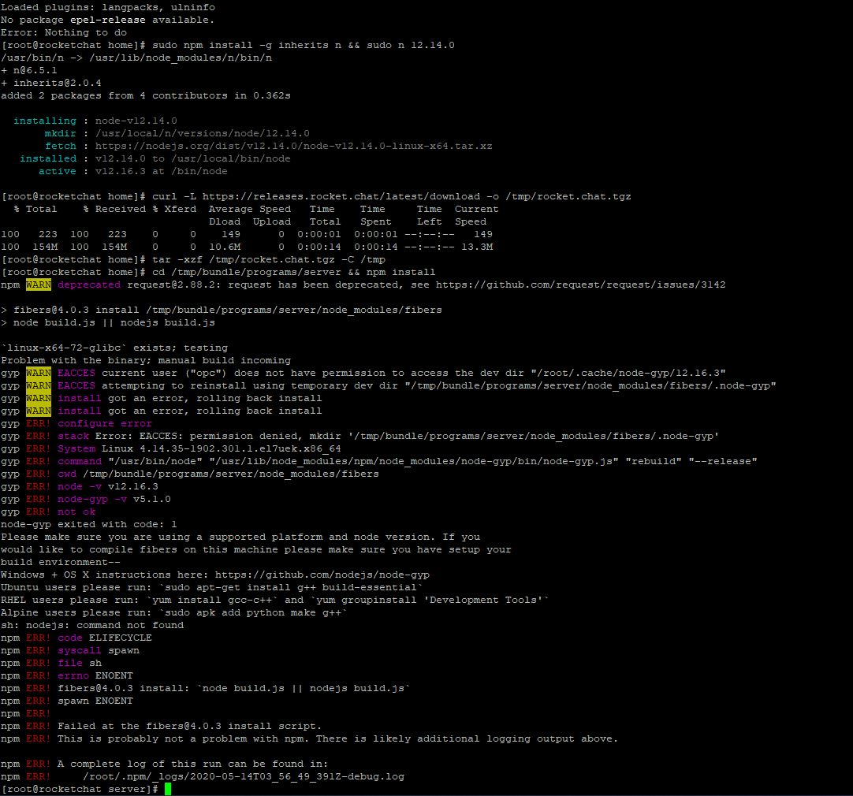Click the npm ERR! "spawn ENOENT" line
The height and width of the screenshot is (796, 853).
[67, 701]
